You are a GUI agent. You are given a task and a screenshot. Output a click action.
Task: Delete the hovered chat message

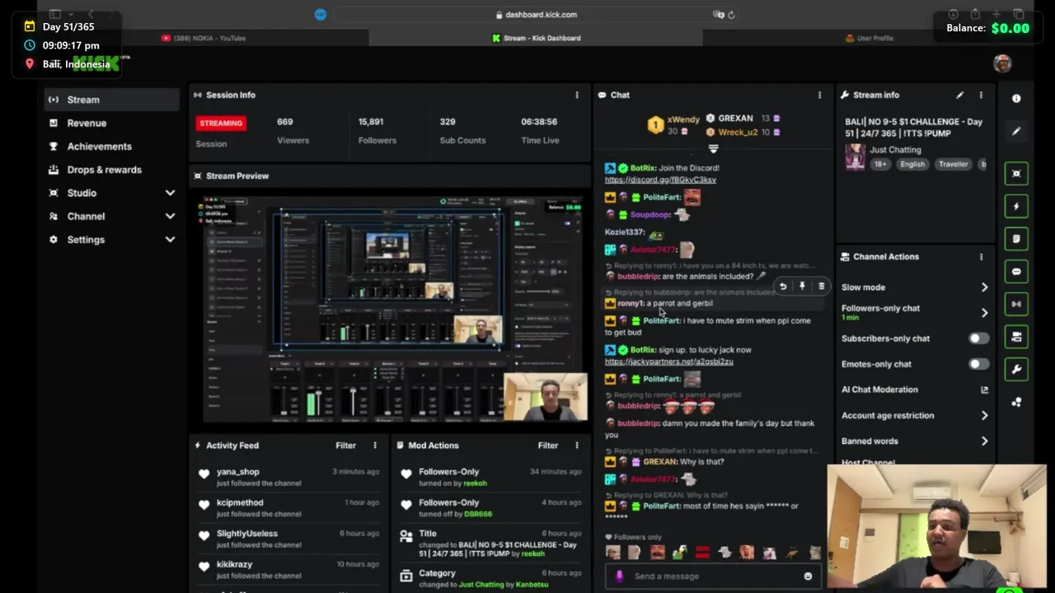click(x=821, y=287)
